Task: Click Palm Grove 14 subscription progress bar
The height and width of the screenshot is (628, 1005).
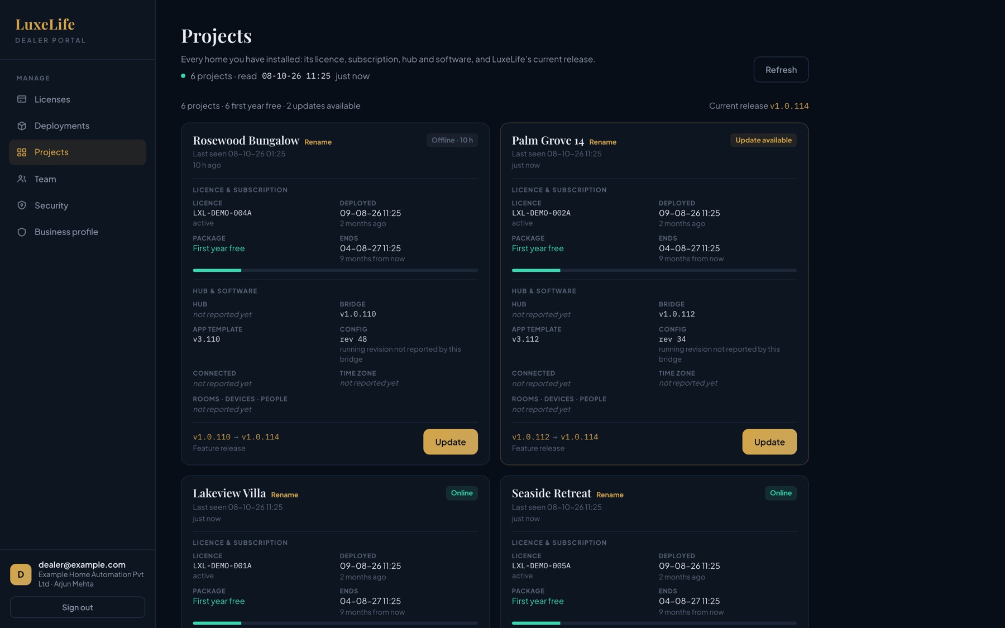Action: point(654,270)
